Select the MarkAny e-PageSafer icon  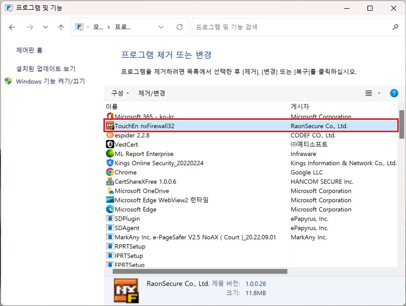coord(110,237)
